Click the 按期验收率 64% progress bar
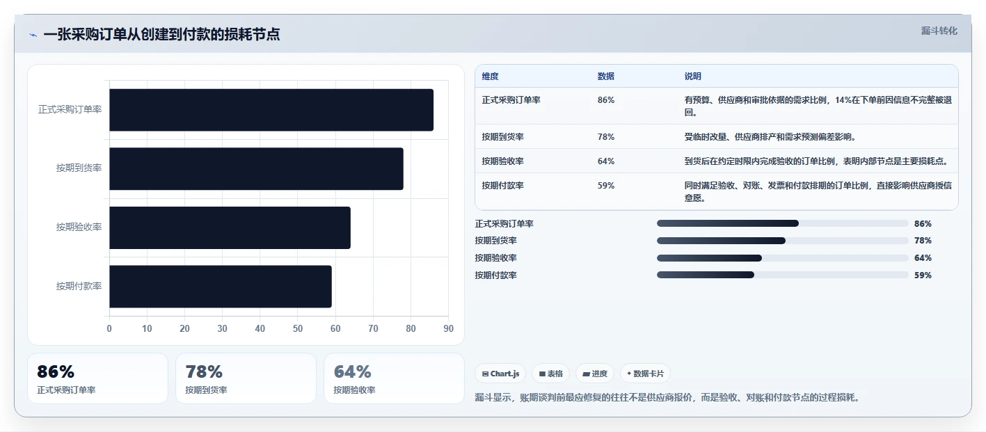986x432 pixels. [783, 258]
